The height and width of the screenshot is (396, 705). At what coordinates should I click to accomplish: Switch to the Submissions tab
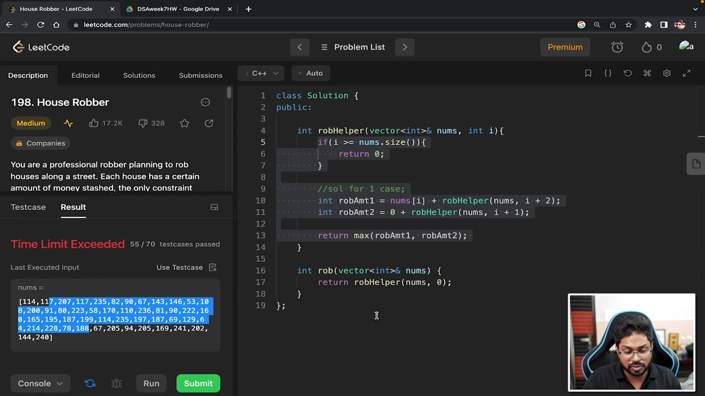coord(200,75)
